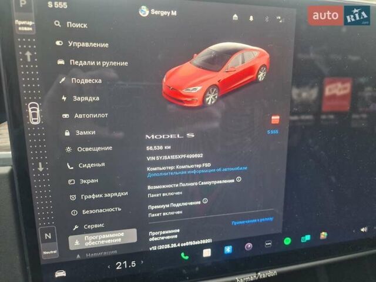Tap the notification bell in status bar

coord(251,18)
